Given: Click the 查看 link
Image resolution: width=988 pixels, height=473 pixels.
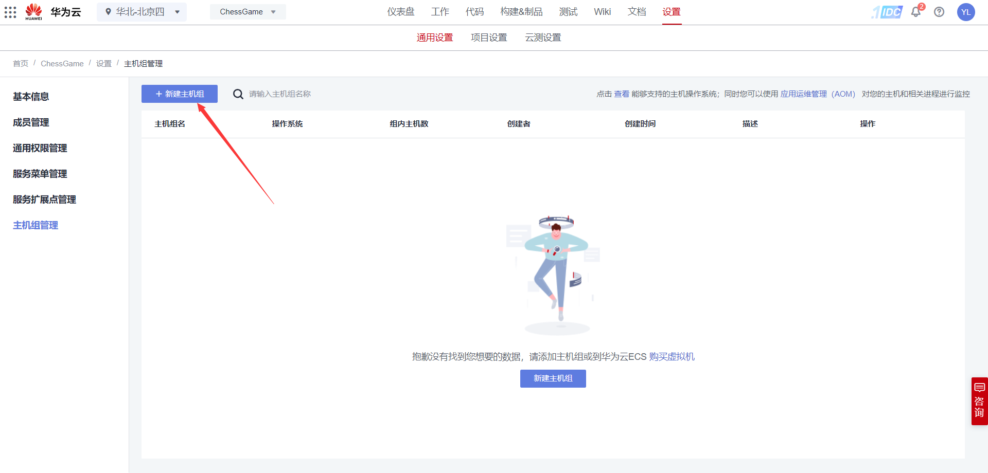Looking at the screenshot, I should (x=621, y=94).
